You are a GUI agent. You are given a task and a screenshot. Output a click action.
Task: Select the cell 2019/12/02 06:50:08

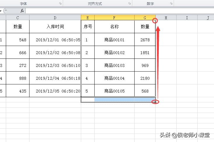(x=55, y=52)
